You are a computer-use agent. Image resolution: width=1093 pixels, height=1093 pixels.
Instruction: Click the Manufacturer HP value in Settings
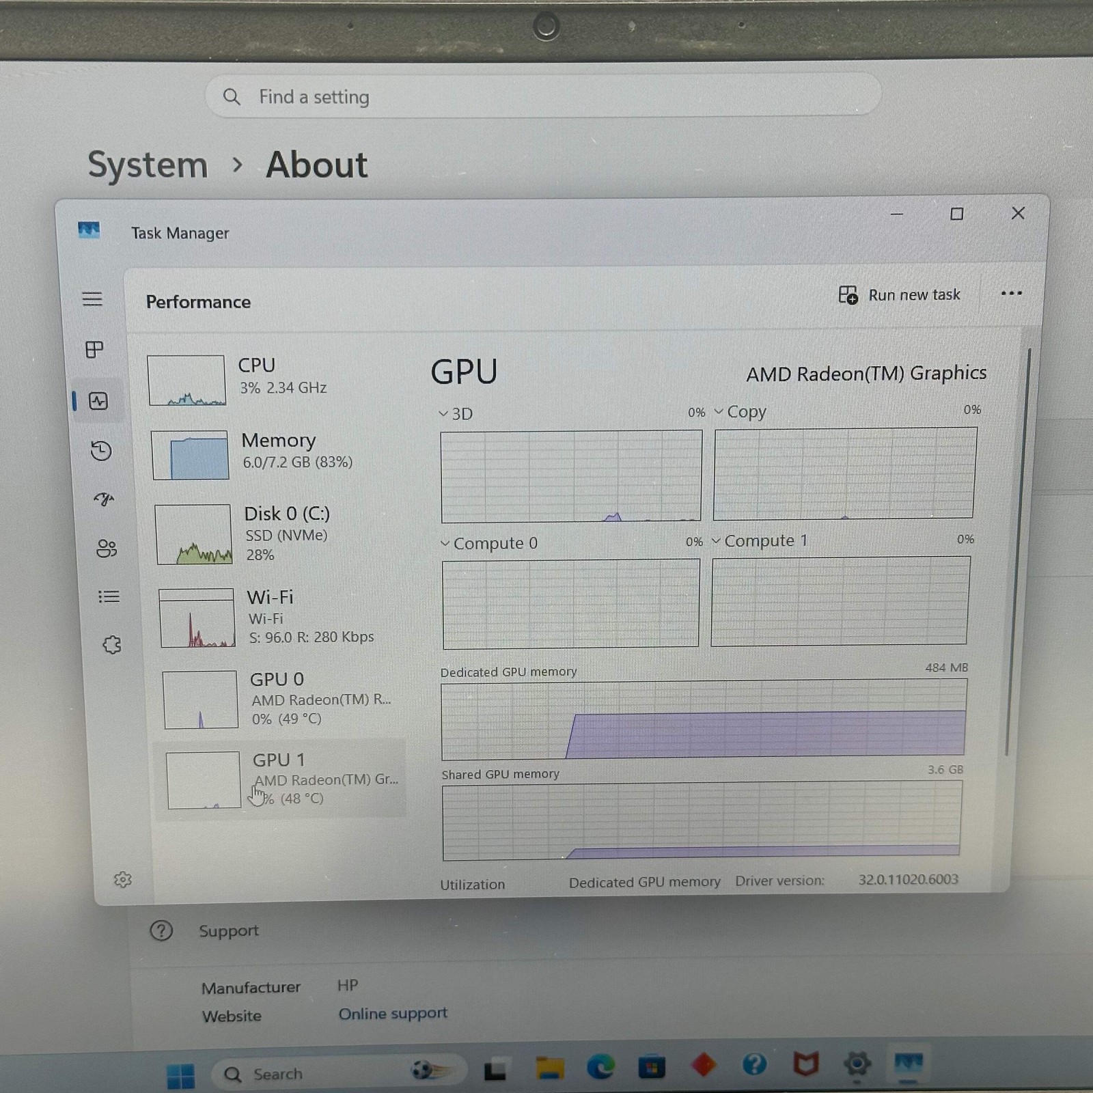click(348, 985)
